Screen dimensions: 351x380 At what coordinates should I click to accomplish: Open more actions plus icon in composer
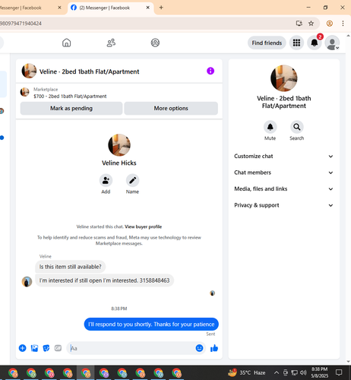[22, 348]
